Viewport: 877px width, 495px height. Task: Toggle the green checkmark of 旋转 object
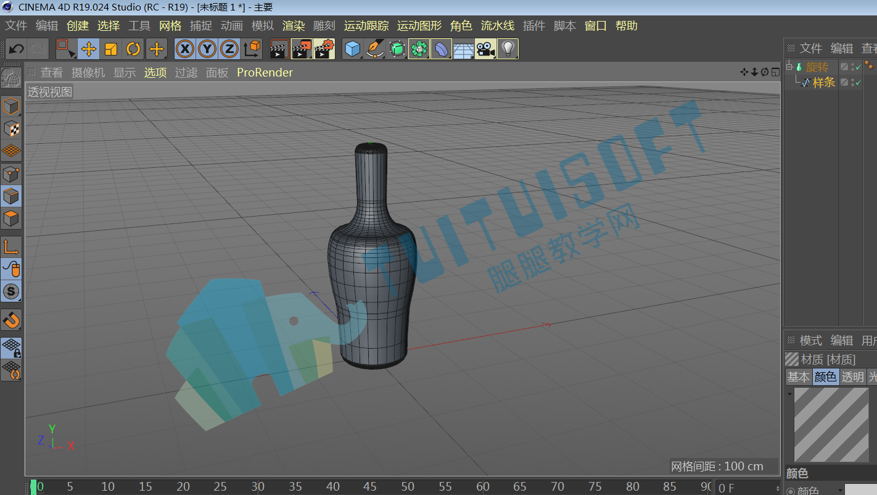[858, 67]
